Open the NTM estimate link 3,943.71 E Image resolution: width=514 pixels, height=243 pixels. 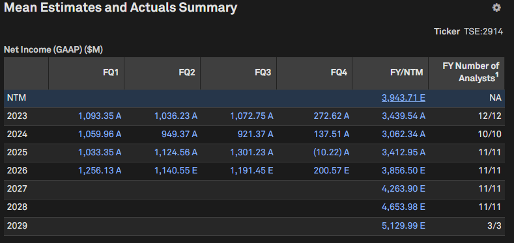click(403, 98)
